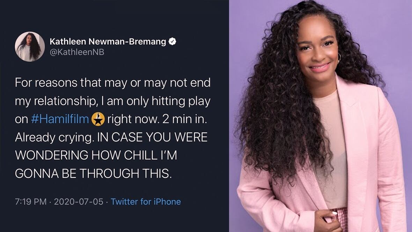412x232 pixels.
Task: Click the purple backdrop of the portrait
Action: [x=389, y=39]
